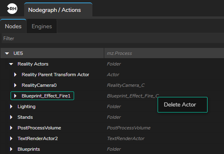The image size is (224, 154).
Task: Switch to the Engines tab
Action: pyautogui.click(x=42, y=26)
